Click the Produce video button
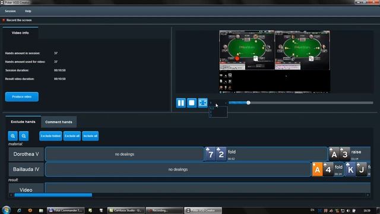This screenshot has height=214, width=380. coord(22,96)
